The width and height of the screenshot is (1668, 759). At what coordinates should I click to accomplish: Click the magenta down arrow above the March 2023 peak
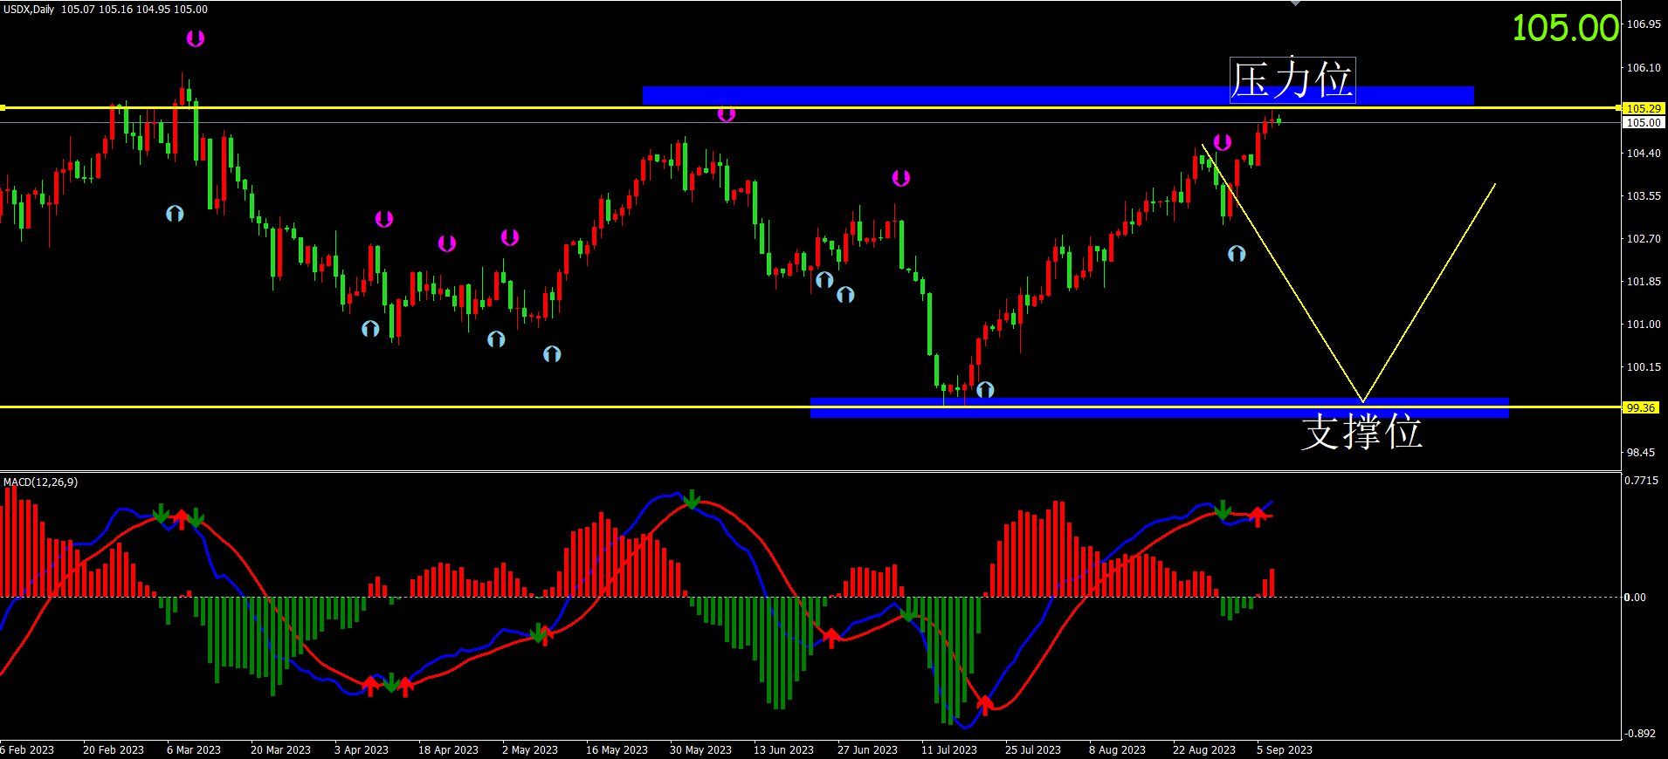[196, 38]
